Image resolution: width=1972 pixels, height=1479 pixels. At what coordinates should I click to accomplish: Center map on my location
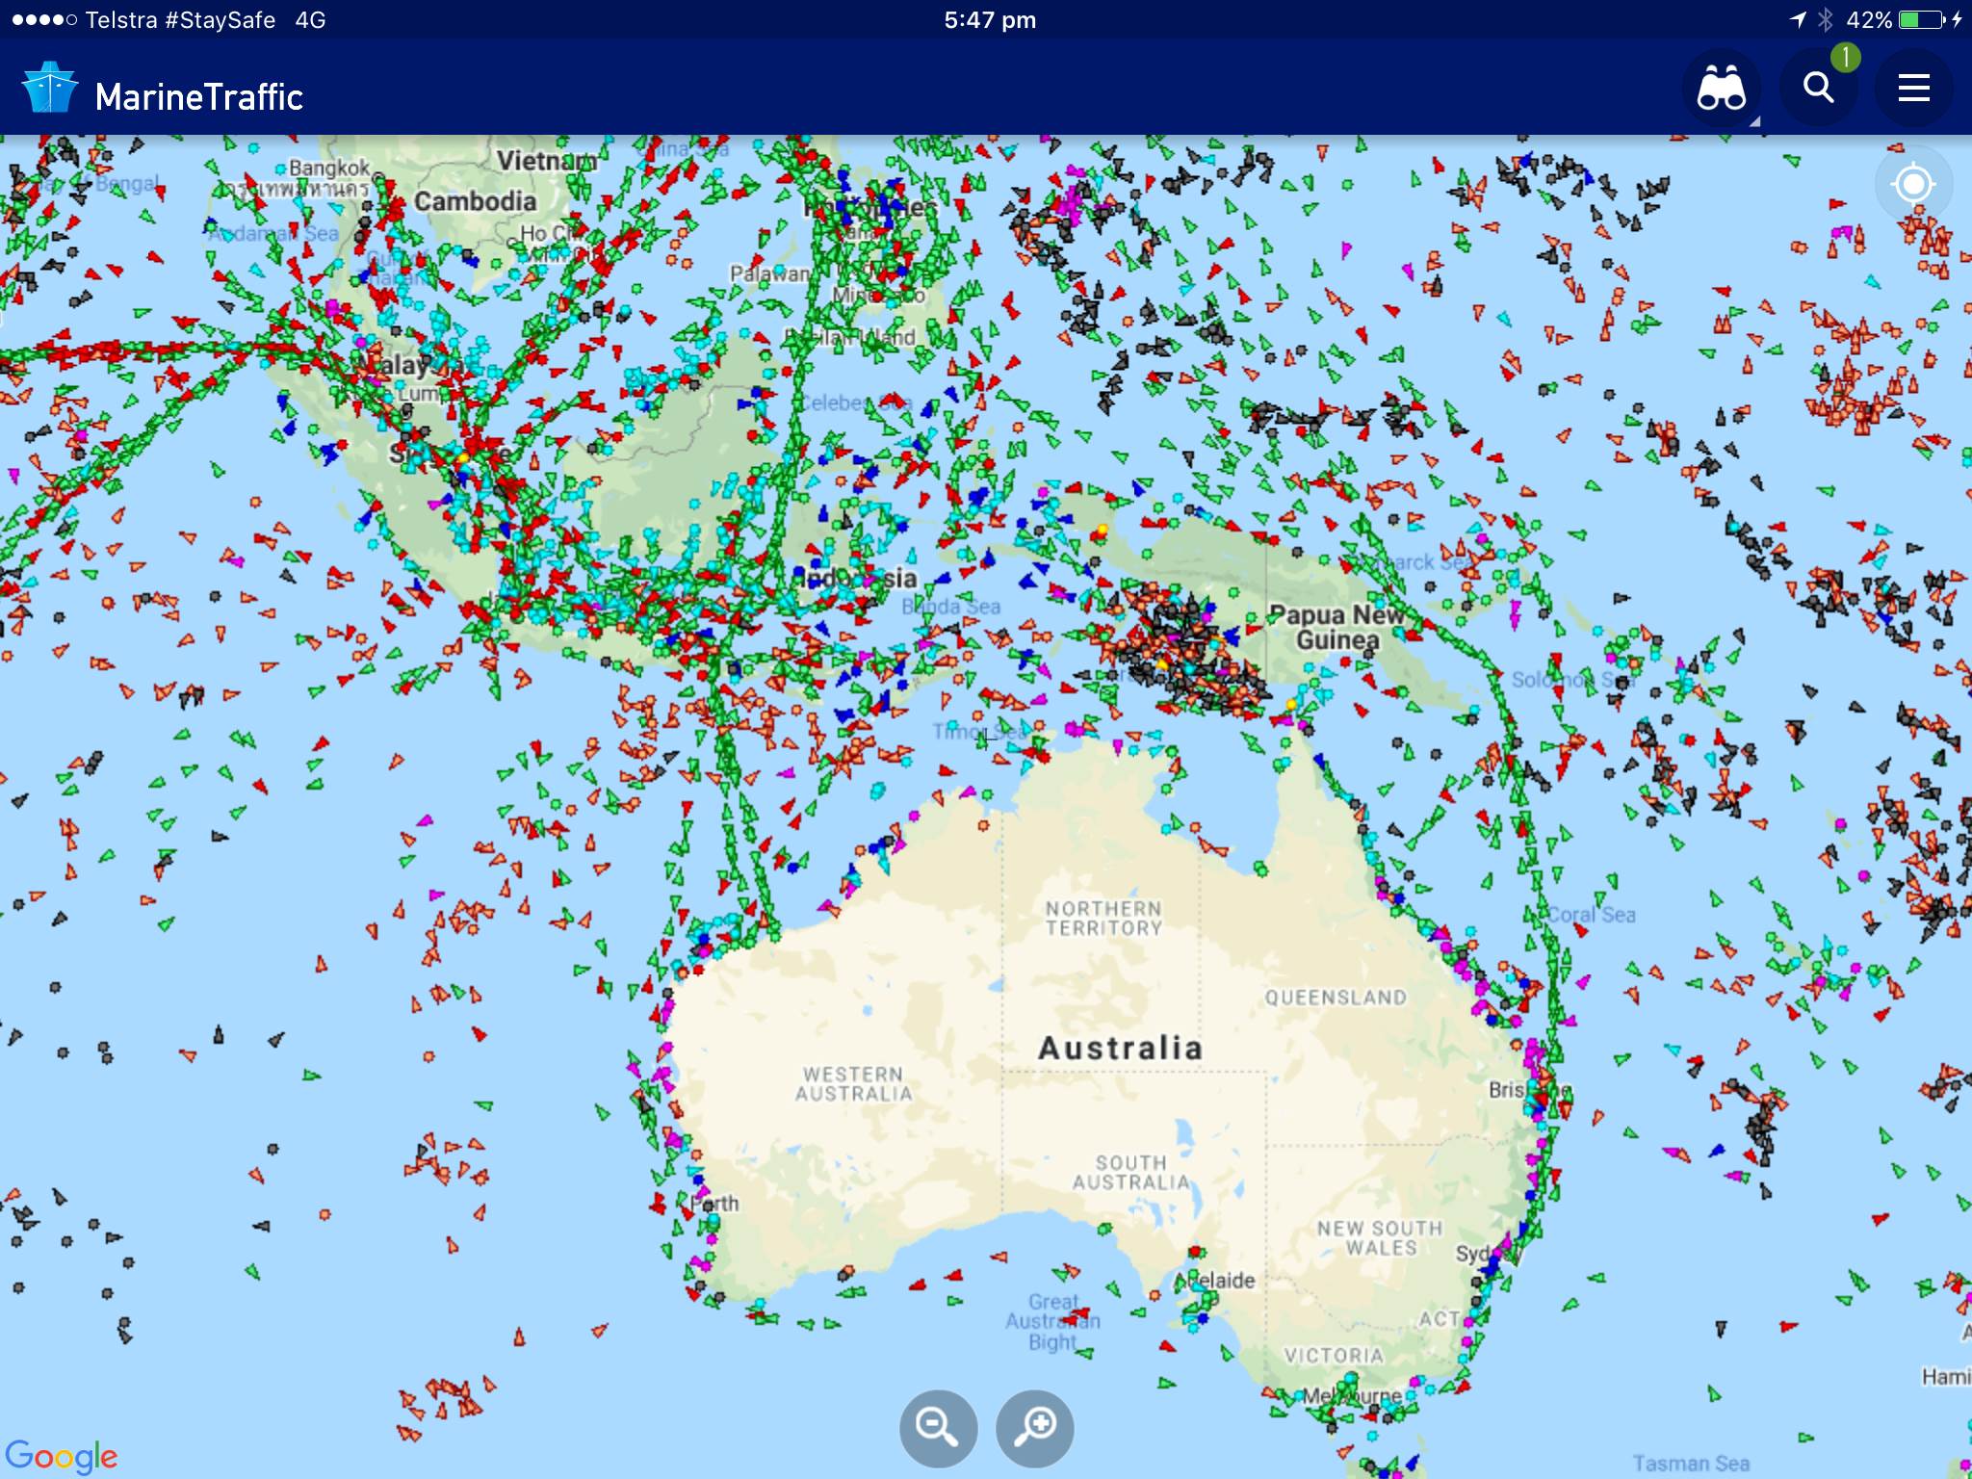click(x=1912, y=184)
